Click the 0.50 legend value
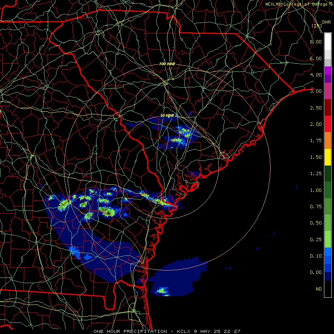Screen dimensions: 334x334 [316, 223]
